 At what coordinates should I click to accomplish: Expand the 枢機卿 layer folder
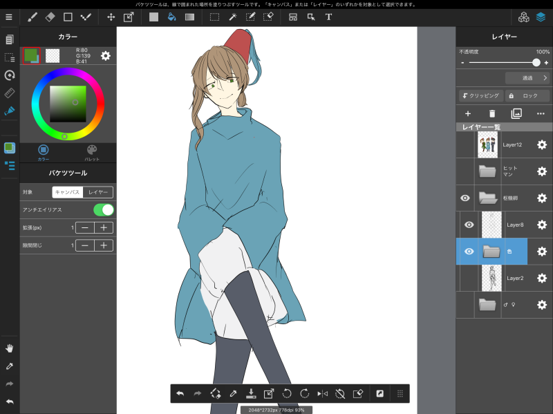(488, 198)
